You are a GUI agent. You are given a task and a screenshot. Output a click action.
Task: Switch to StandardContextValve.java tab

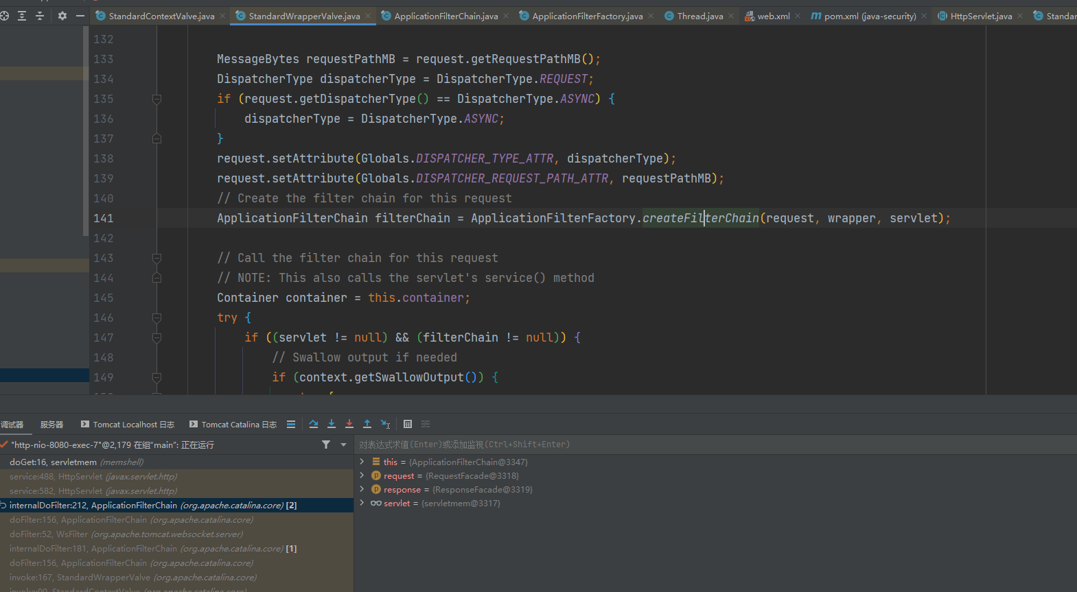coord(161,16)
